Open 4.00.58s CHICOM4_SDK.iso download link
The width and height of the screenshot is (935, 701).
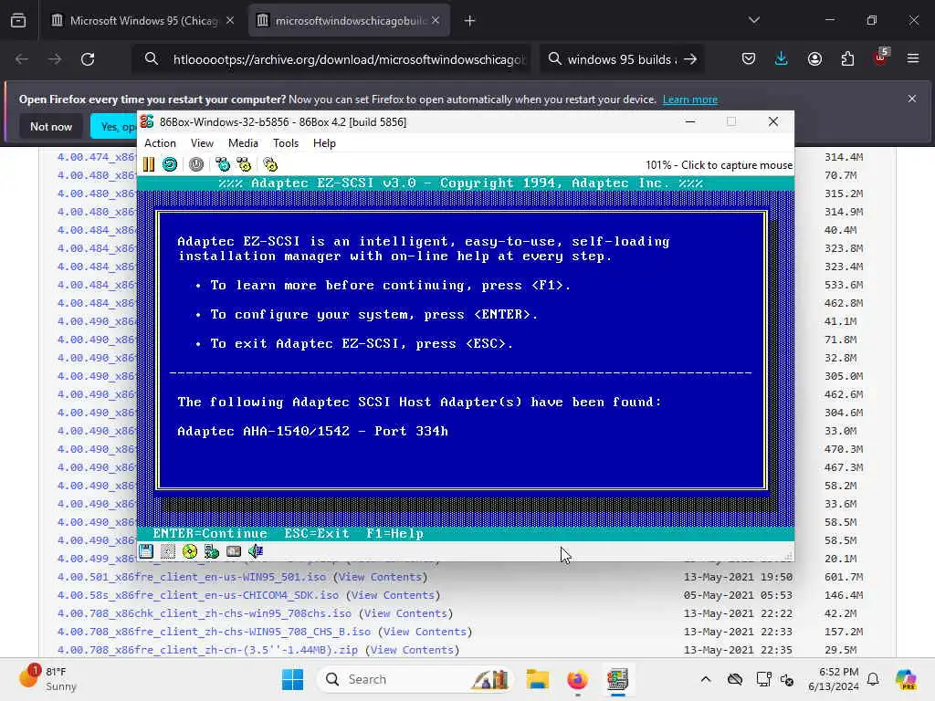(x=197, y=595)
